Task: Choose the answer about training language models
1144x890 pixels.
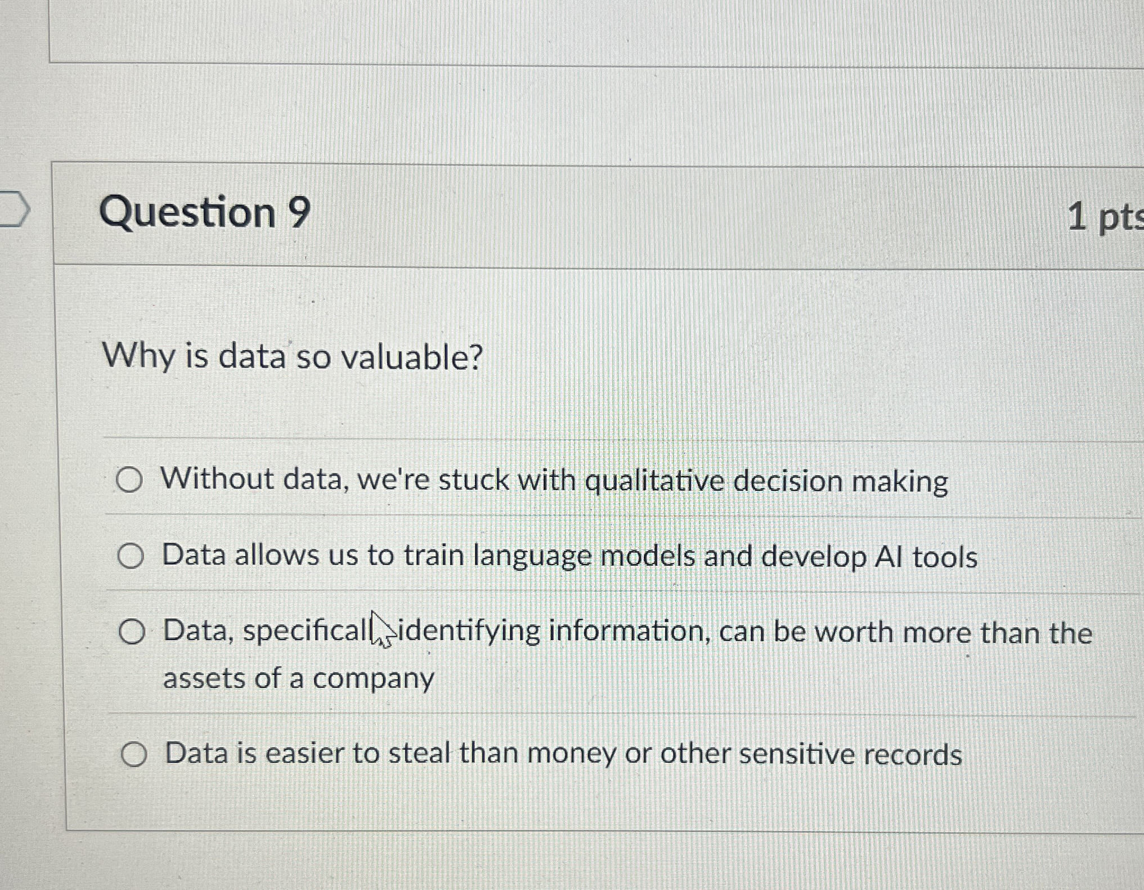Action: [x=133, y=556]
